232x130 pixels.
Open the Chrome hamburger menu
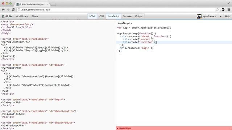pos(229,10)
